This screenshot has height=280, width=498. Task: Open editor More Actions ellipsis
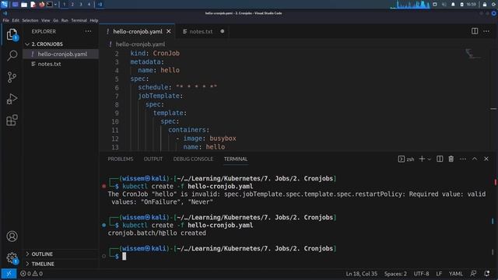(486, 31)
